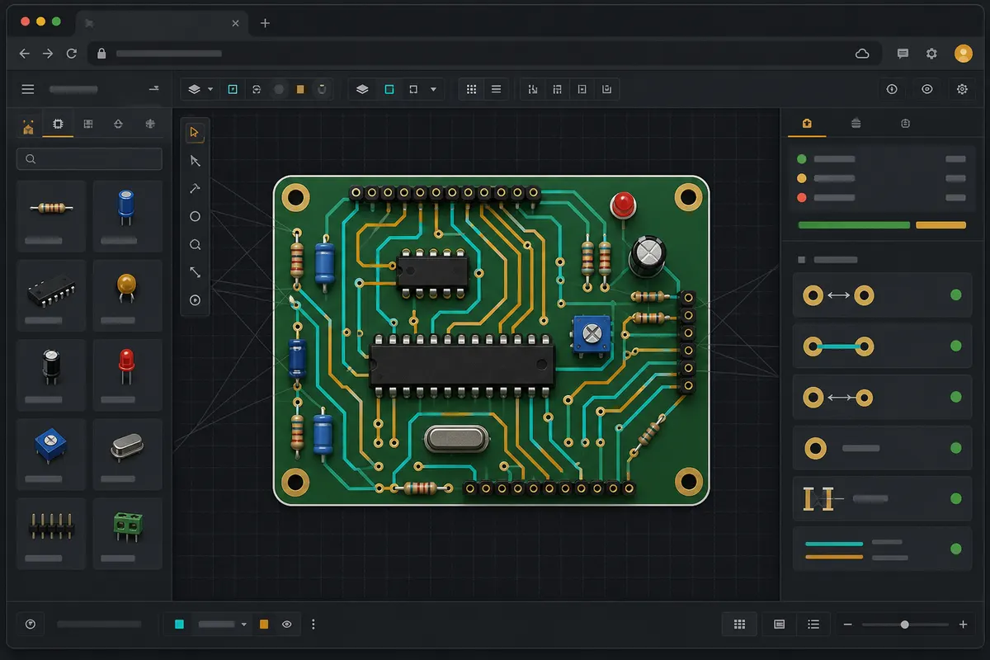This screenshot has height=660, width=990.
Task: Open the layer name dropdown in bottom bar
Action: click(x=244, y=625)
